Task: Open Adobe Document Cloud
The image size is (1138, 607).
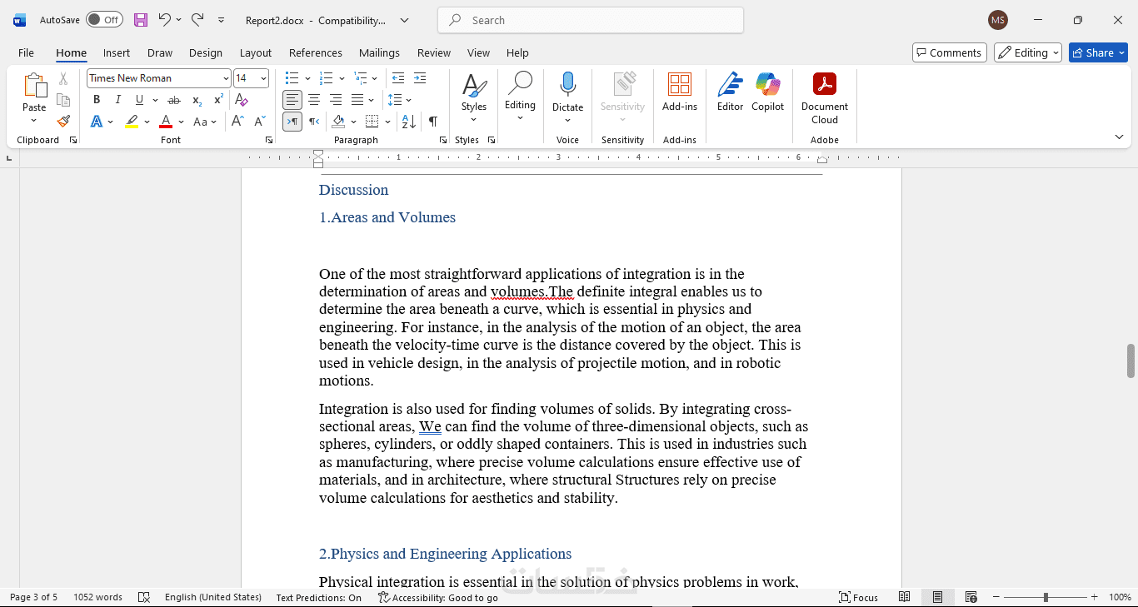Action: (x=824, y=98)
